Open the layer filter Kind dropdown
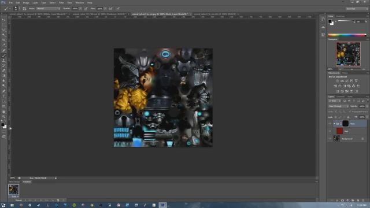The height and width of the screenshot is (208, 370). [x=334, y=101]
